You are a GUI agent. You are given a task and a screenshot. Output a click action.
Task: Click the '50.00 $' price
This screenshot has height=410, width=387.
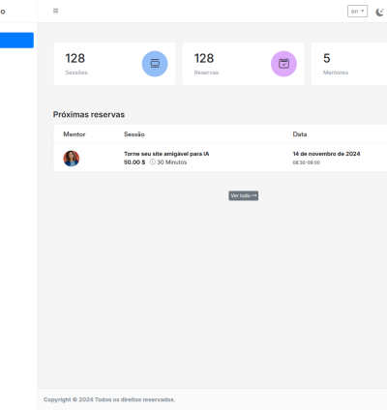134,162
